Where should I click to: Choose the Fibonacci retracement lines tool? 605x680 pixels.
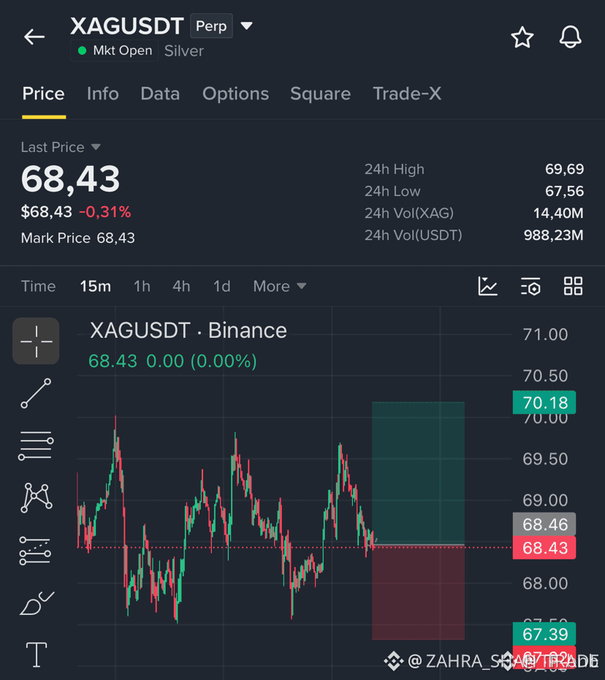[36, 446]
